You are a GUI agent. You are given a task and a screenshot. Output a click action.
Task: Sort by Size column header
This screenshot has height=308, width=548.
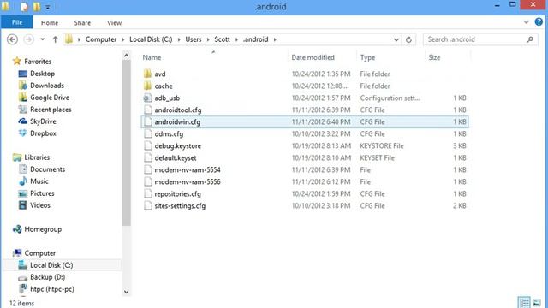434,57
